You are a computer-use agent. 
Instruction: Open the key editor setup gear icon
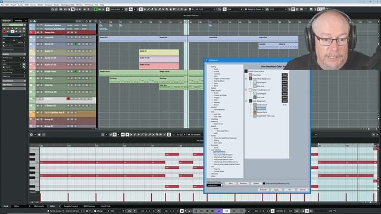click(32, 134)
